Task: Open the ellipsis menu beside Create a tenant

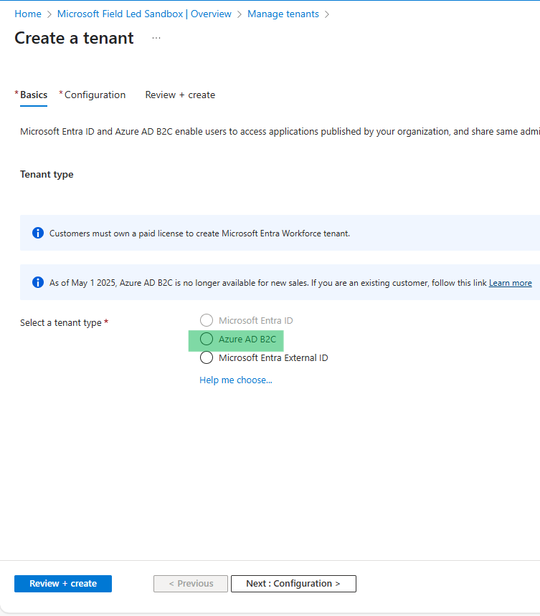Action: 156,38
